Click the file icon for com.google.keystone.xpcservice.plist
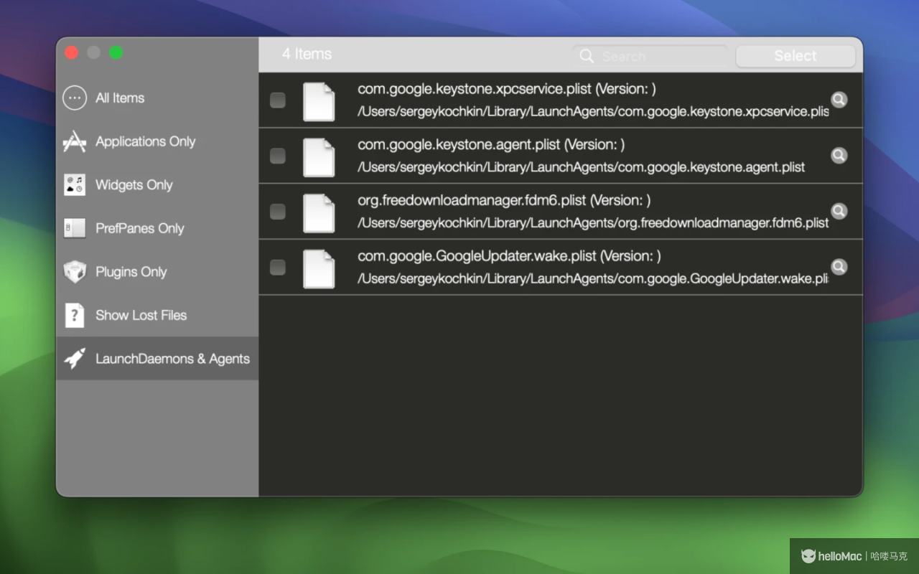 tap(319, 101)
